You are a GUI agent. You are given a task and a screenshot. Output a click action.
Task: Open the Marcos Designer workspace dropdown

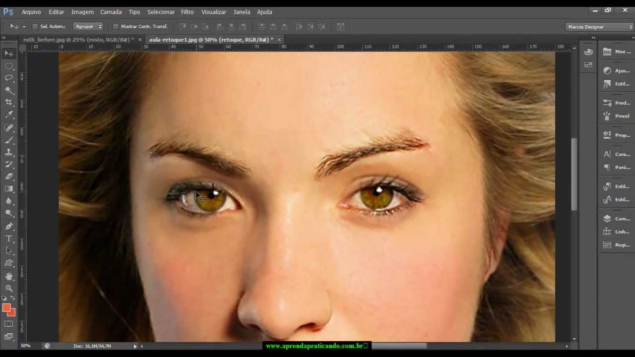[x=600, y=27]
